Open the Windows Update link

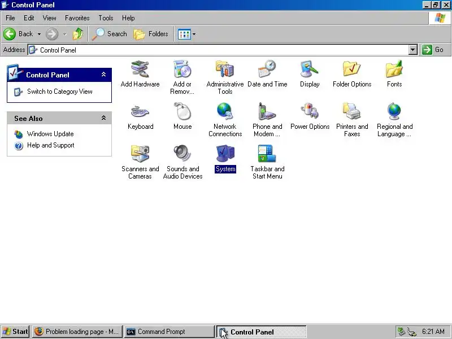pos(50,134)
